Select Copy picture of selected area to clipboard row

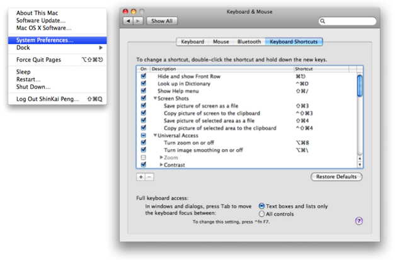(247, 128)
